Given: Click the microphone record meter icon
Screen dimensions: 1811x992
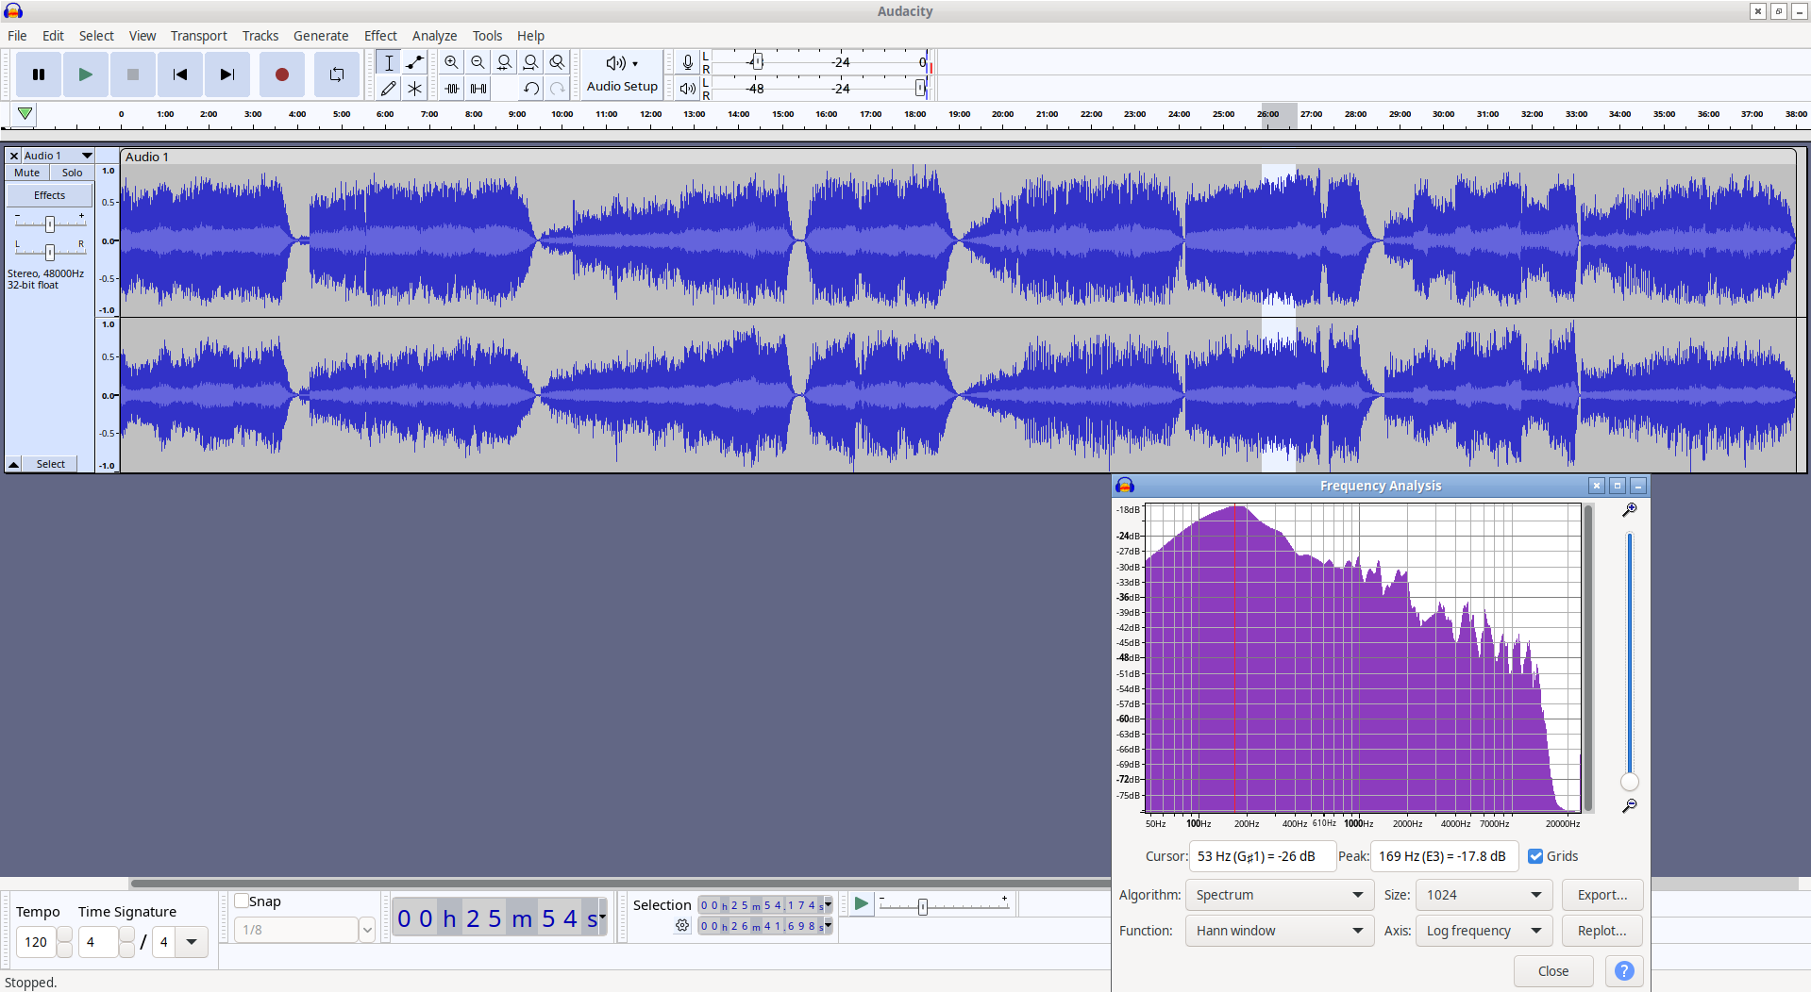Looking at the screenshot, I should 688,62.
